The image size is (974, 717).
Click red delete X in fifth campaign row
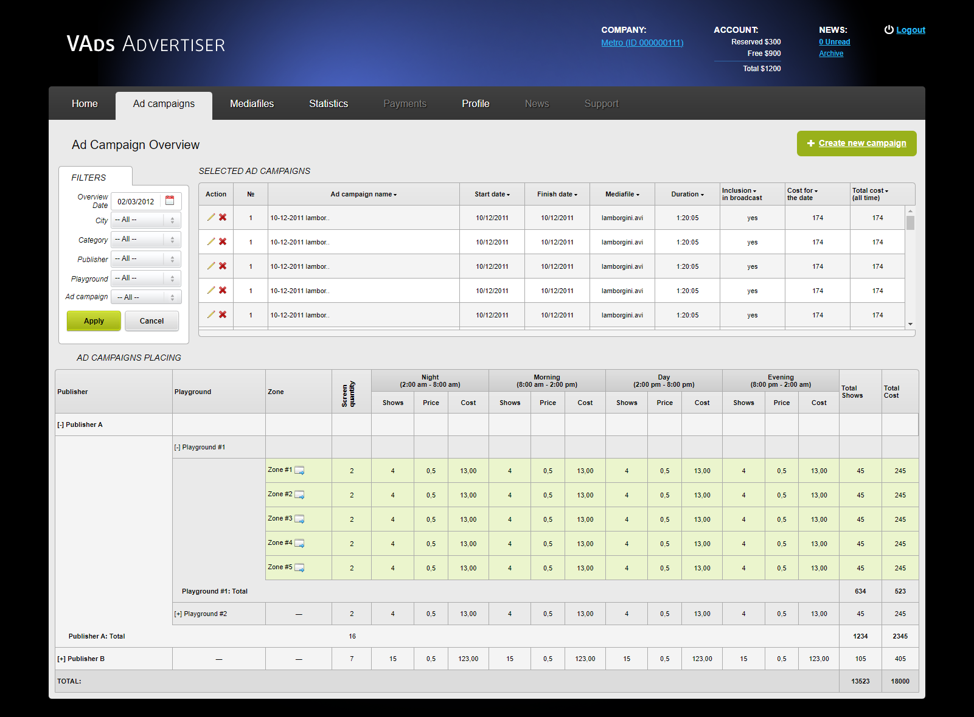click(x=223, y=314)
